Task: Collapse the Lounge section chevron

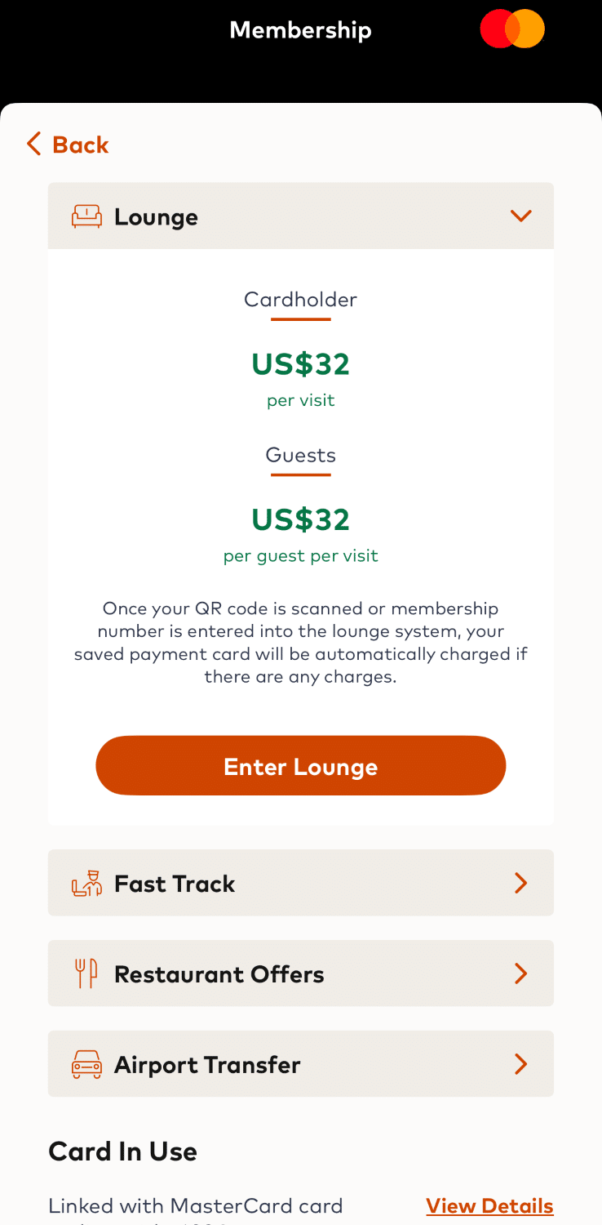Action: point(520,216)
